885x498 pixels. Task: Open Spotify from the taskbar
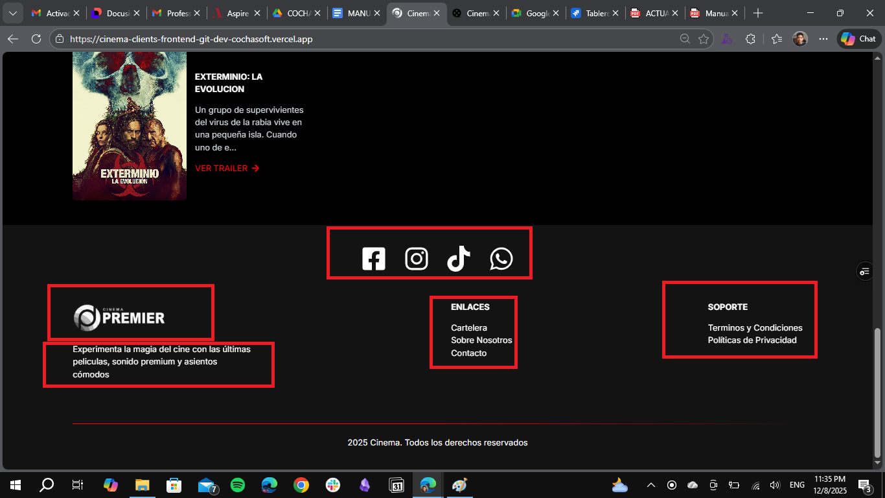click(x=238, y=484)
